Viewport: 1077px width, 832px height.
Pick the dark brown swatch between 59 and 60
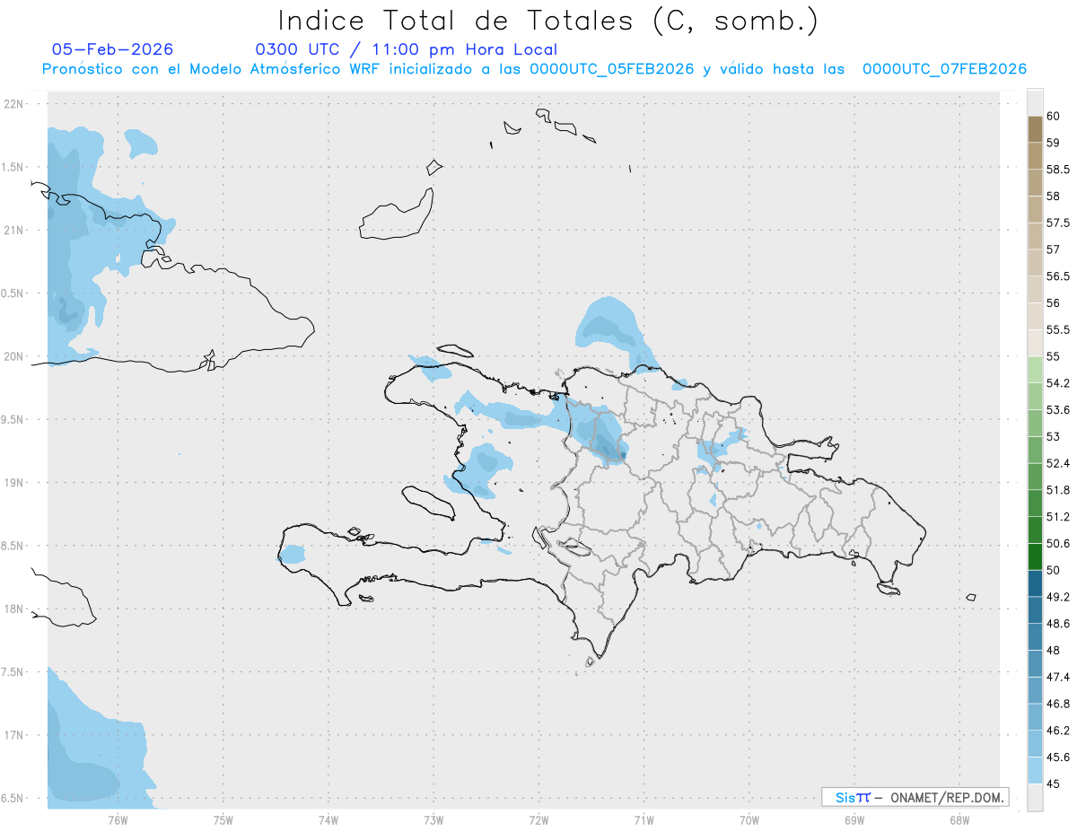(x=1035, y=129)
